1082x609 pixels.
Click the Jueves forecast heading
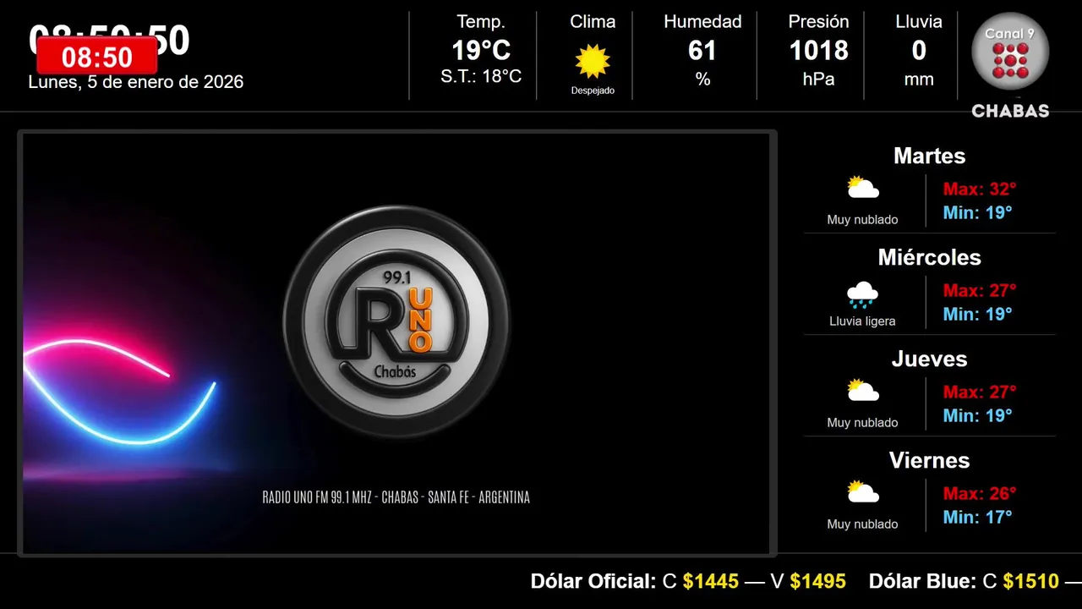point(929,359)
